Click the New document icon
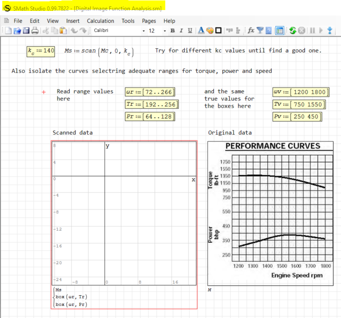Image resolution: width=341 pixels, height=318 pixels. click(7, 31)
